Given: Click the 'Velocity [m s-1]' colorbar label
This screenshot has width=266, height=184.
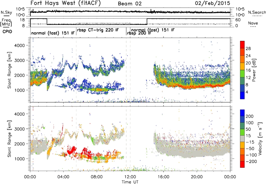Looking at the screenshot, I should click(260, 138).
